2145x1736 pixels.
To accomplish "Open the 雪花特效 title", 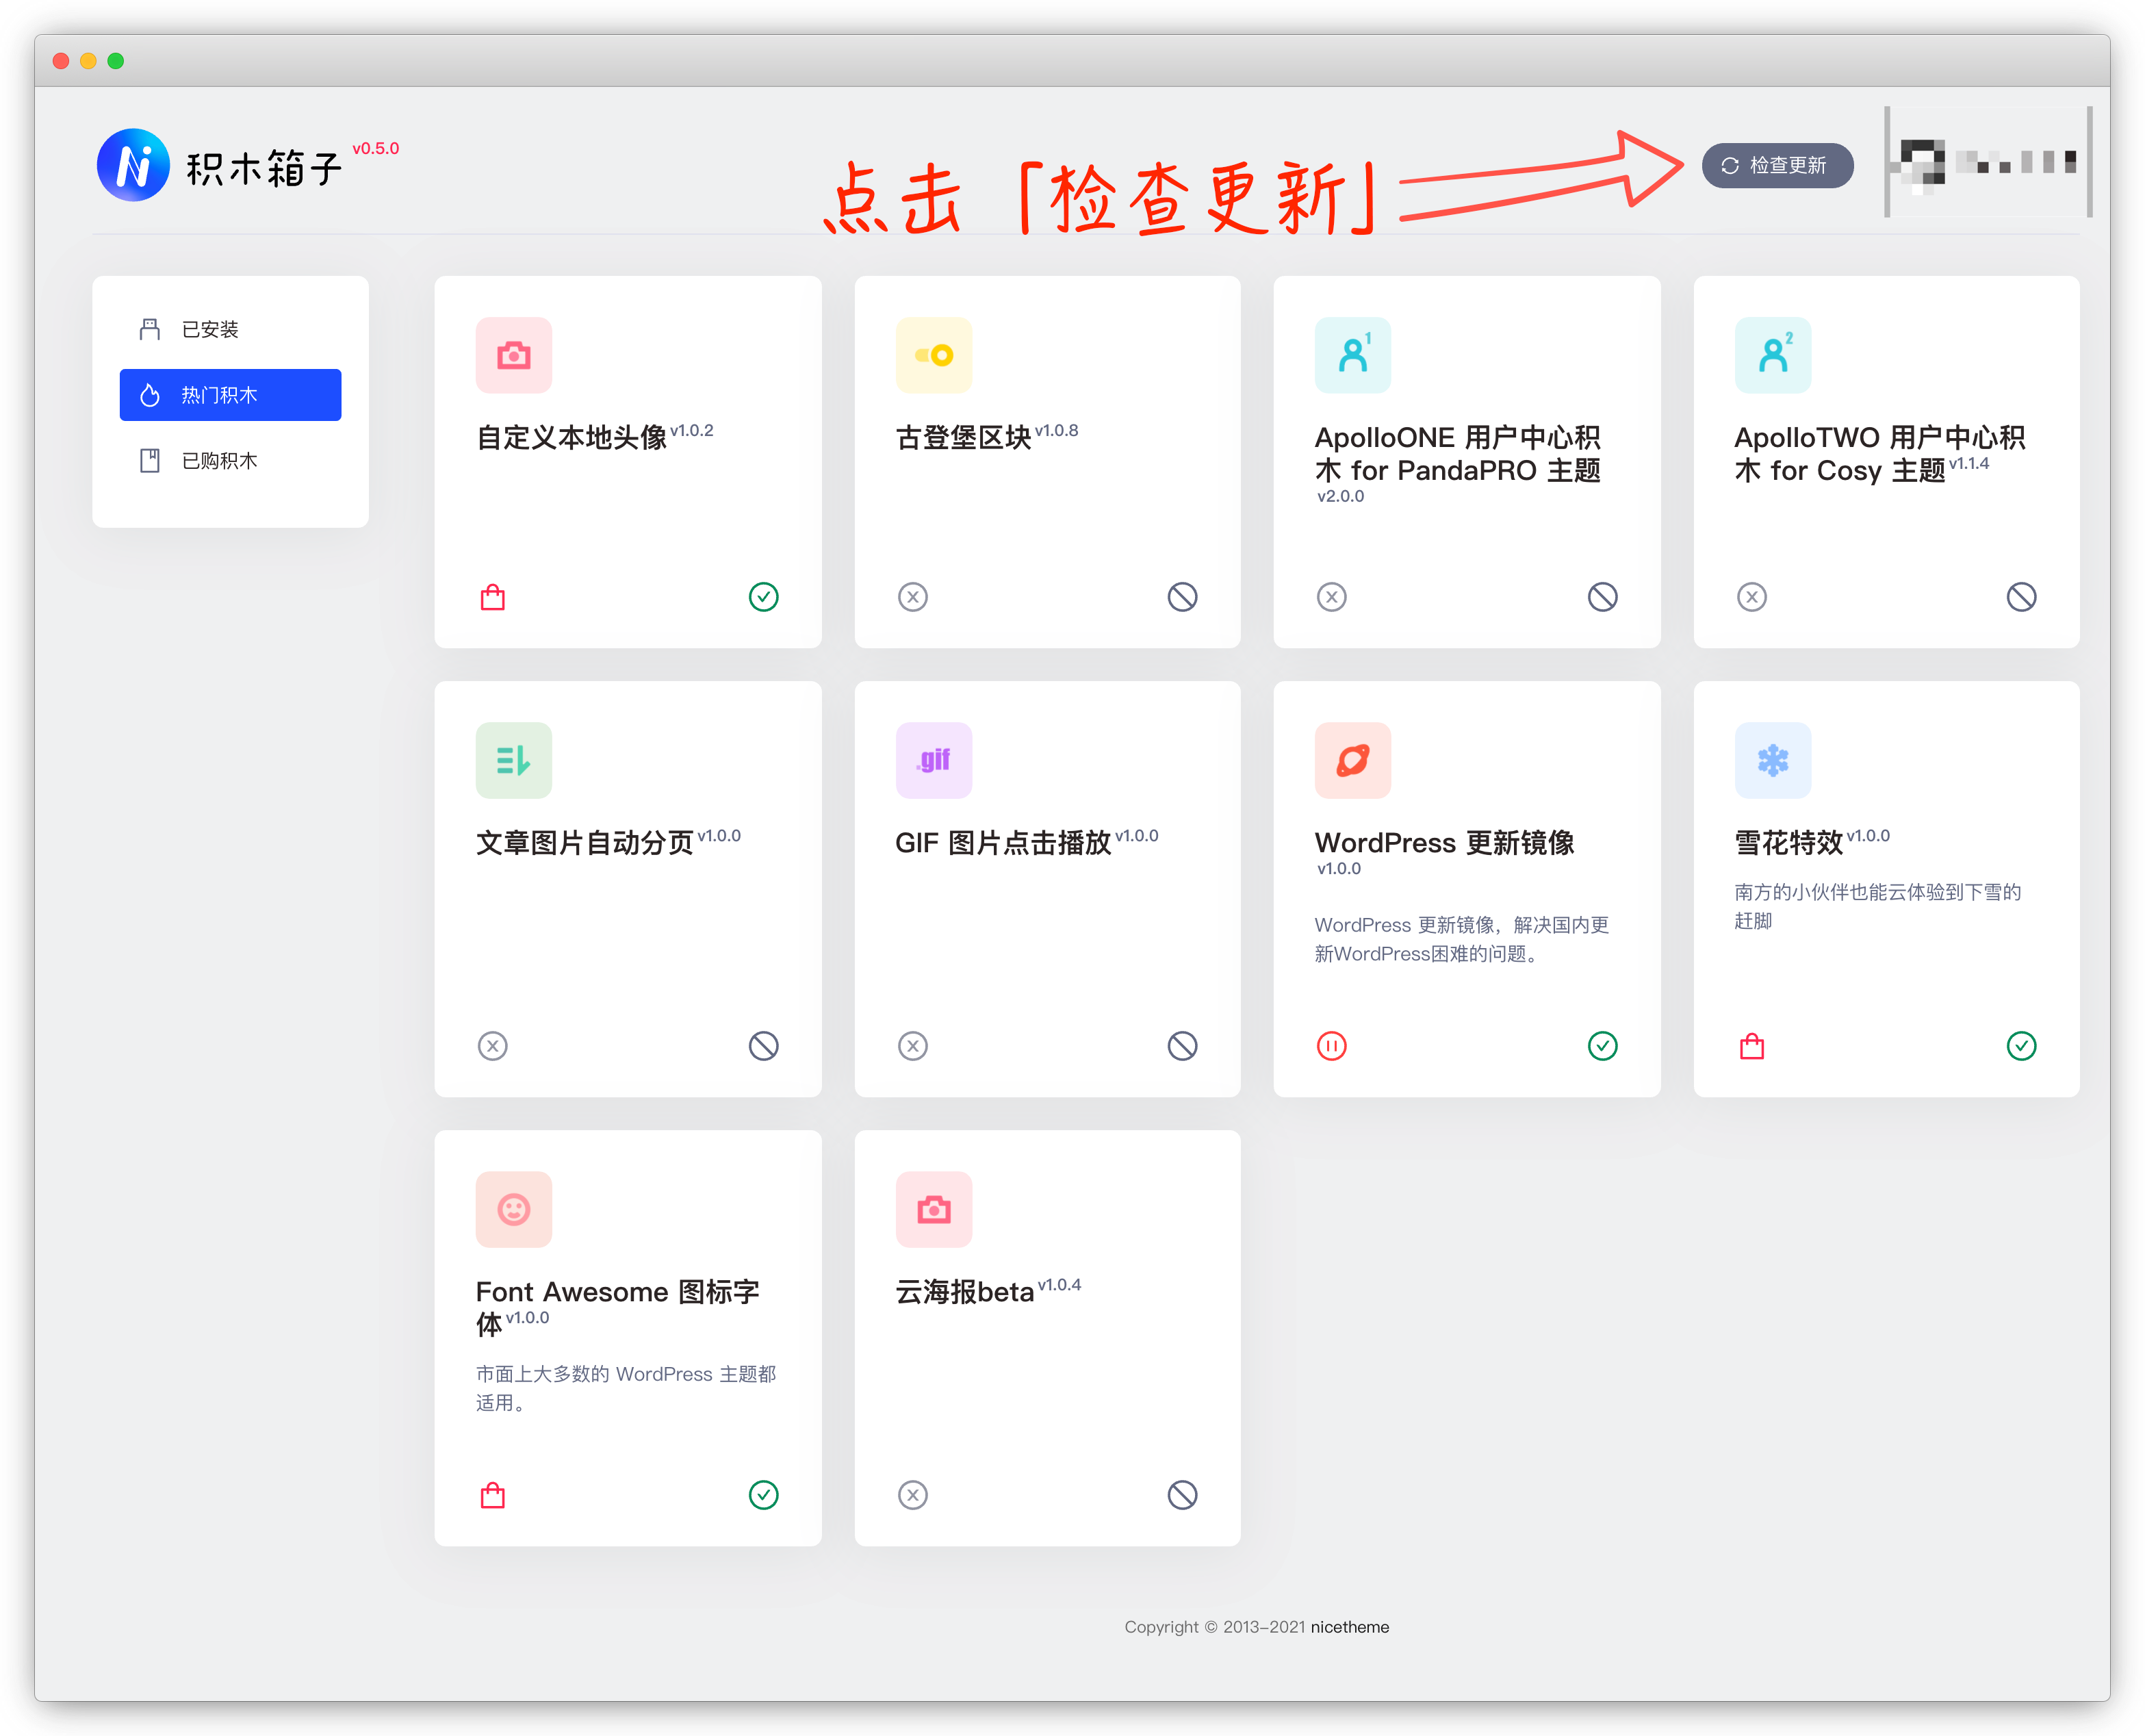I will pyautogui.click(x=1788, y=843).
